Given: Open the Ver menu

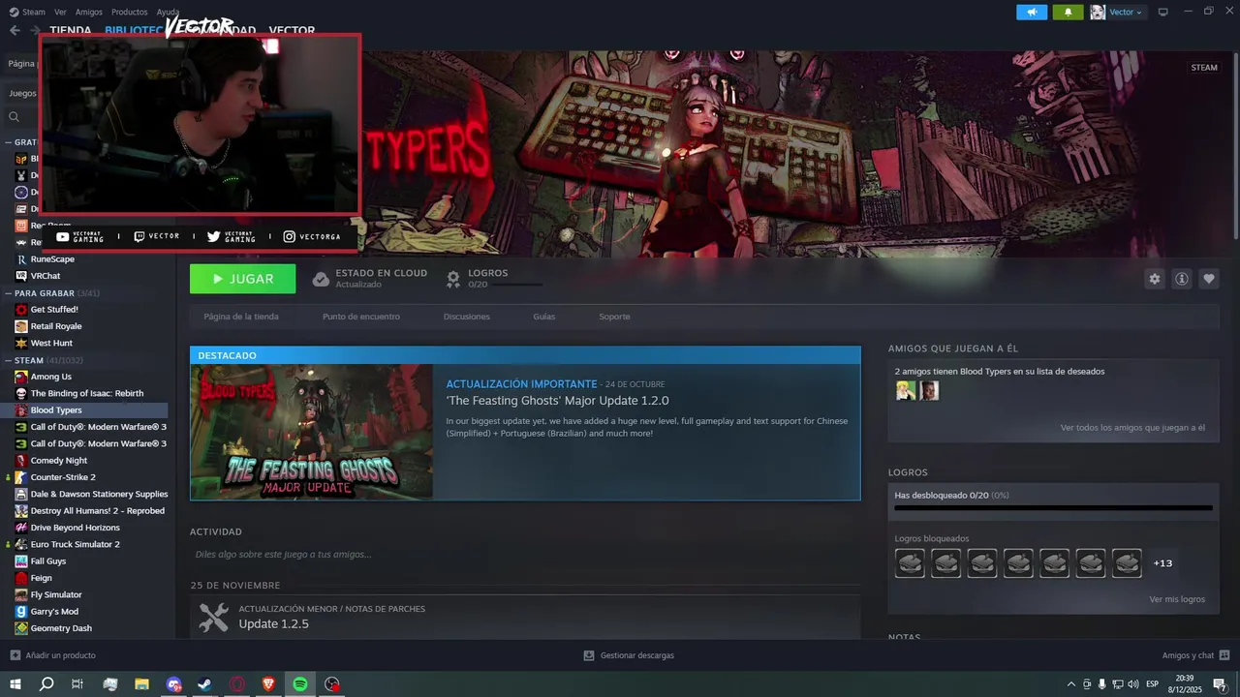Looking at the screenshot, I should pos(60,12).
